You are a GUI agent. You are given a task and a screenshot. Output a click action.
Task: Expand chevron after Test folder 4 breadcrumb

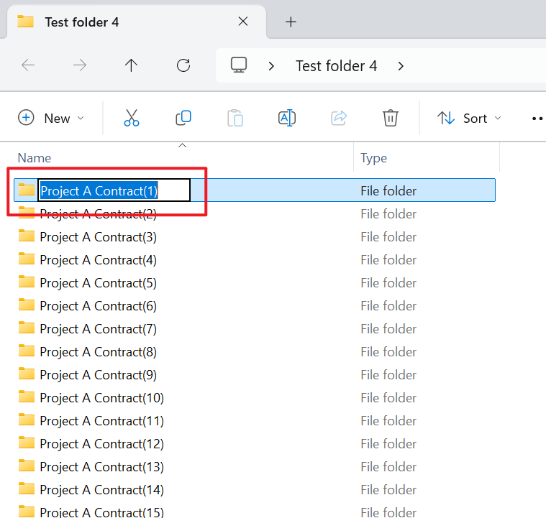click(401, 66)
